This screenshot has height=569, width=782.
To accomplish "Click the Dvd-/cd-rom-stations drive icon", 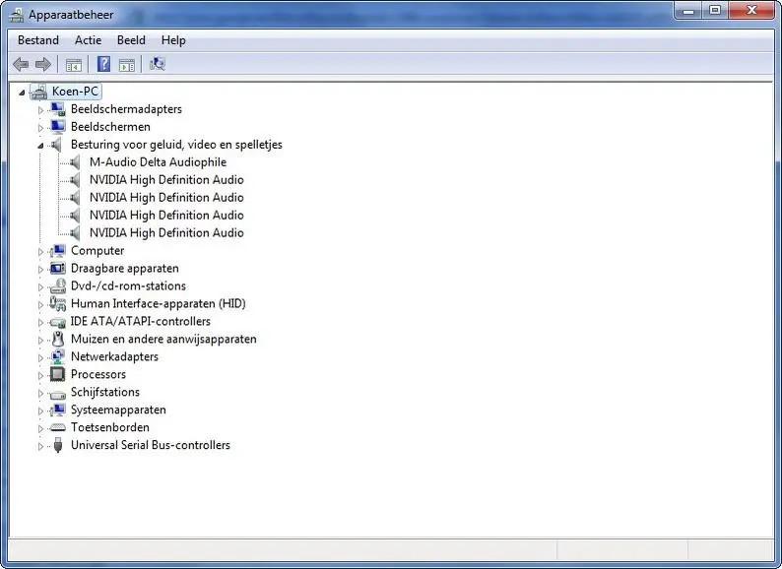I will 58,285.
